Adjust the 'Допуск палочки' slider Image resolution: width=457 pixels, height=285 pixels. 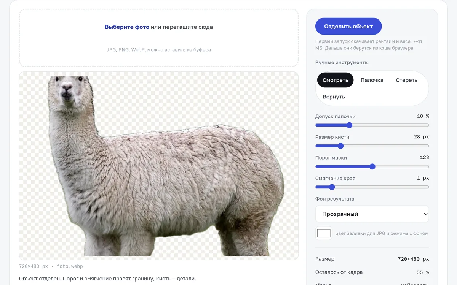click(372, 125)
